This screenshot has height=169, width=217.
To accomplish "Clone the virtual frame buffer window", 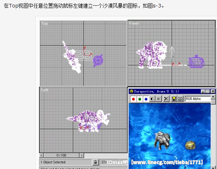I will pos(180,99).
